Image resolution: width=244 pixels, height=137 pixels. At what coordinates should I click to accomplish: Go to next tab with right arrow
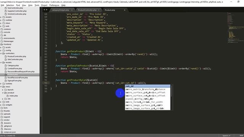tap(47, 10)
